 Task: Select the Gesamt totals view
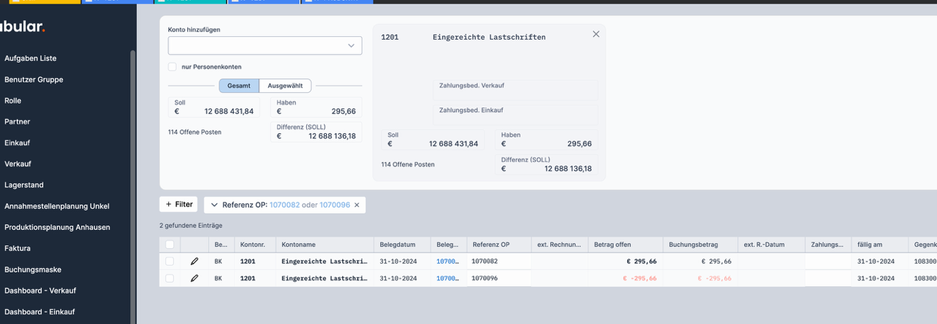coord(238,86)
